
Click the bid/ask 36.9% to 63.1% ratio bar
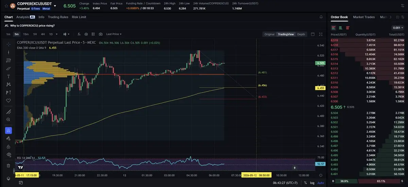(368, 181)
